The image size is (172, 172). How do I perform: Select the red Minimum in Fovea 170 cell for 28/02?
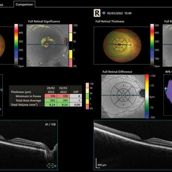click(x=51, y=96)
